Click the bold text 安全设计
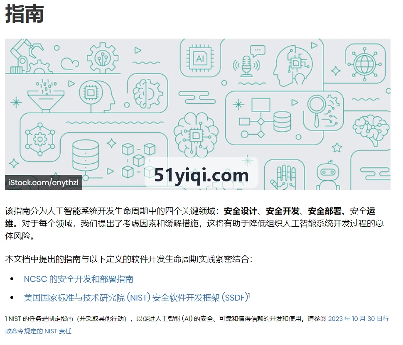The width and height of the screenshot is (403, 345). pos(240,211)
